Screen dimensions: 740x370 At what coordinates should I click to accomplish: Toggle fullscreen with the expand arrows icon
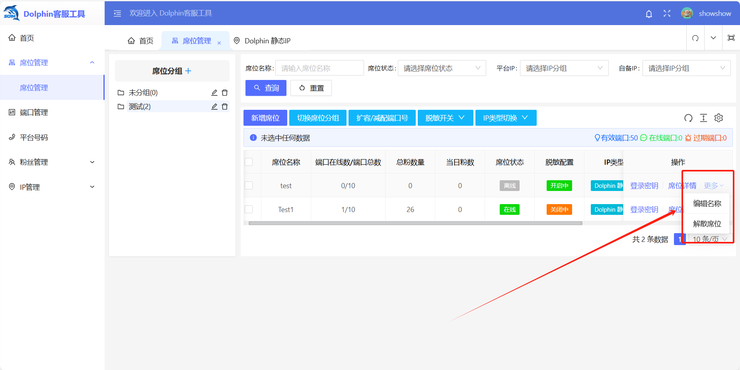(x=667, y=14)
